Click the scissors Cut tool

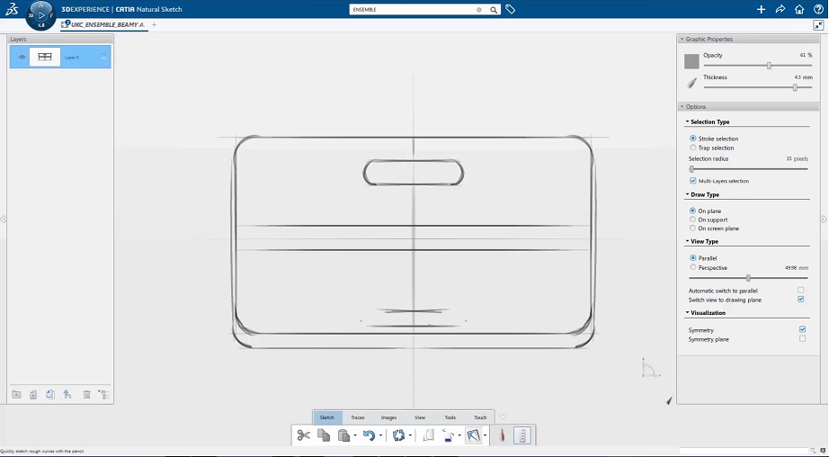coord(303,435)
